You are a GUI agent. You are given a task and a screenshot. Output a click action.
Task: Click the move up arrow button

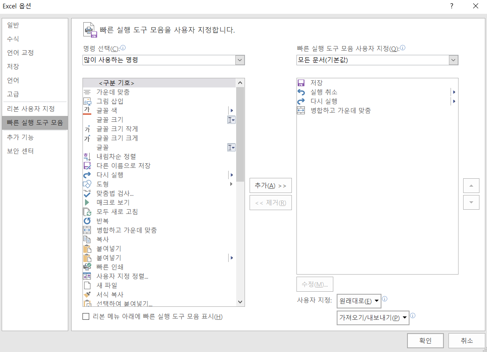tap(471, 185)
